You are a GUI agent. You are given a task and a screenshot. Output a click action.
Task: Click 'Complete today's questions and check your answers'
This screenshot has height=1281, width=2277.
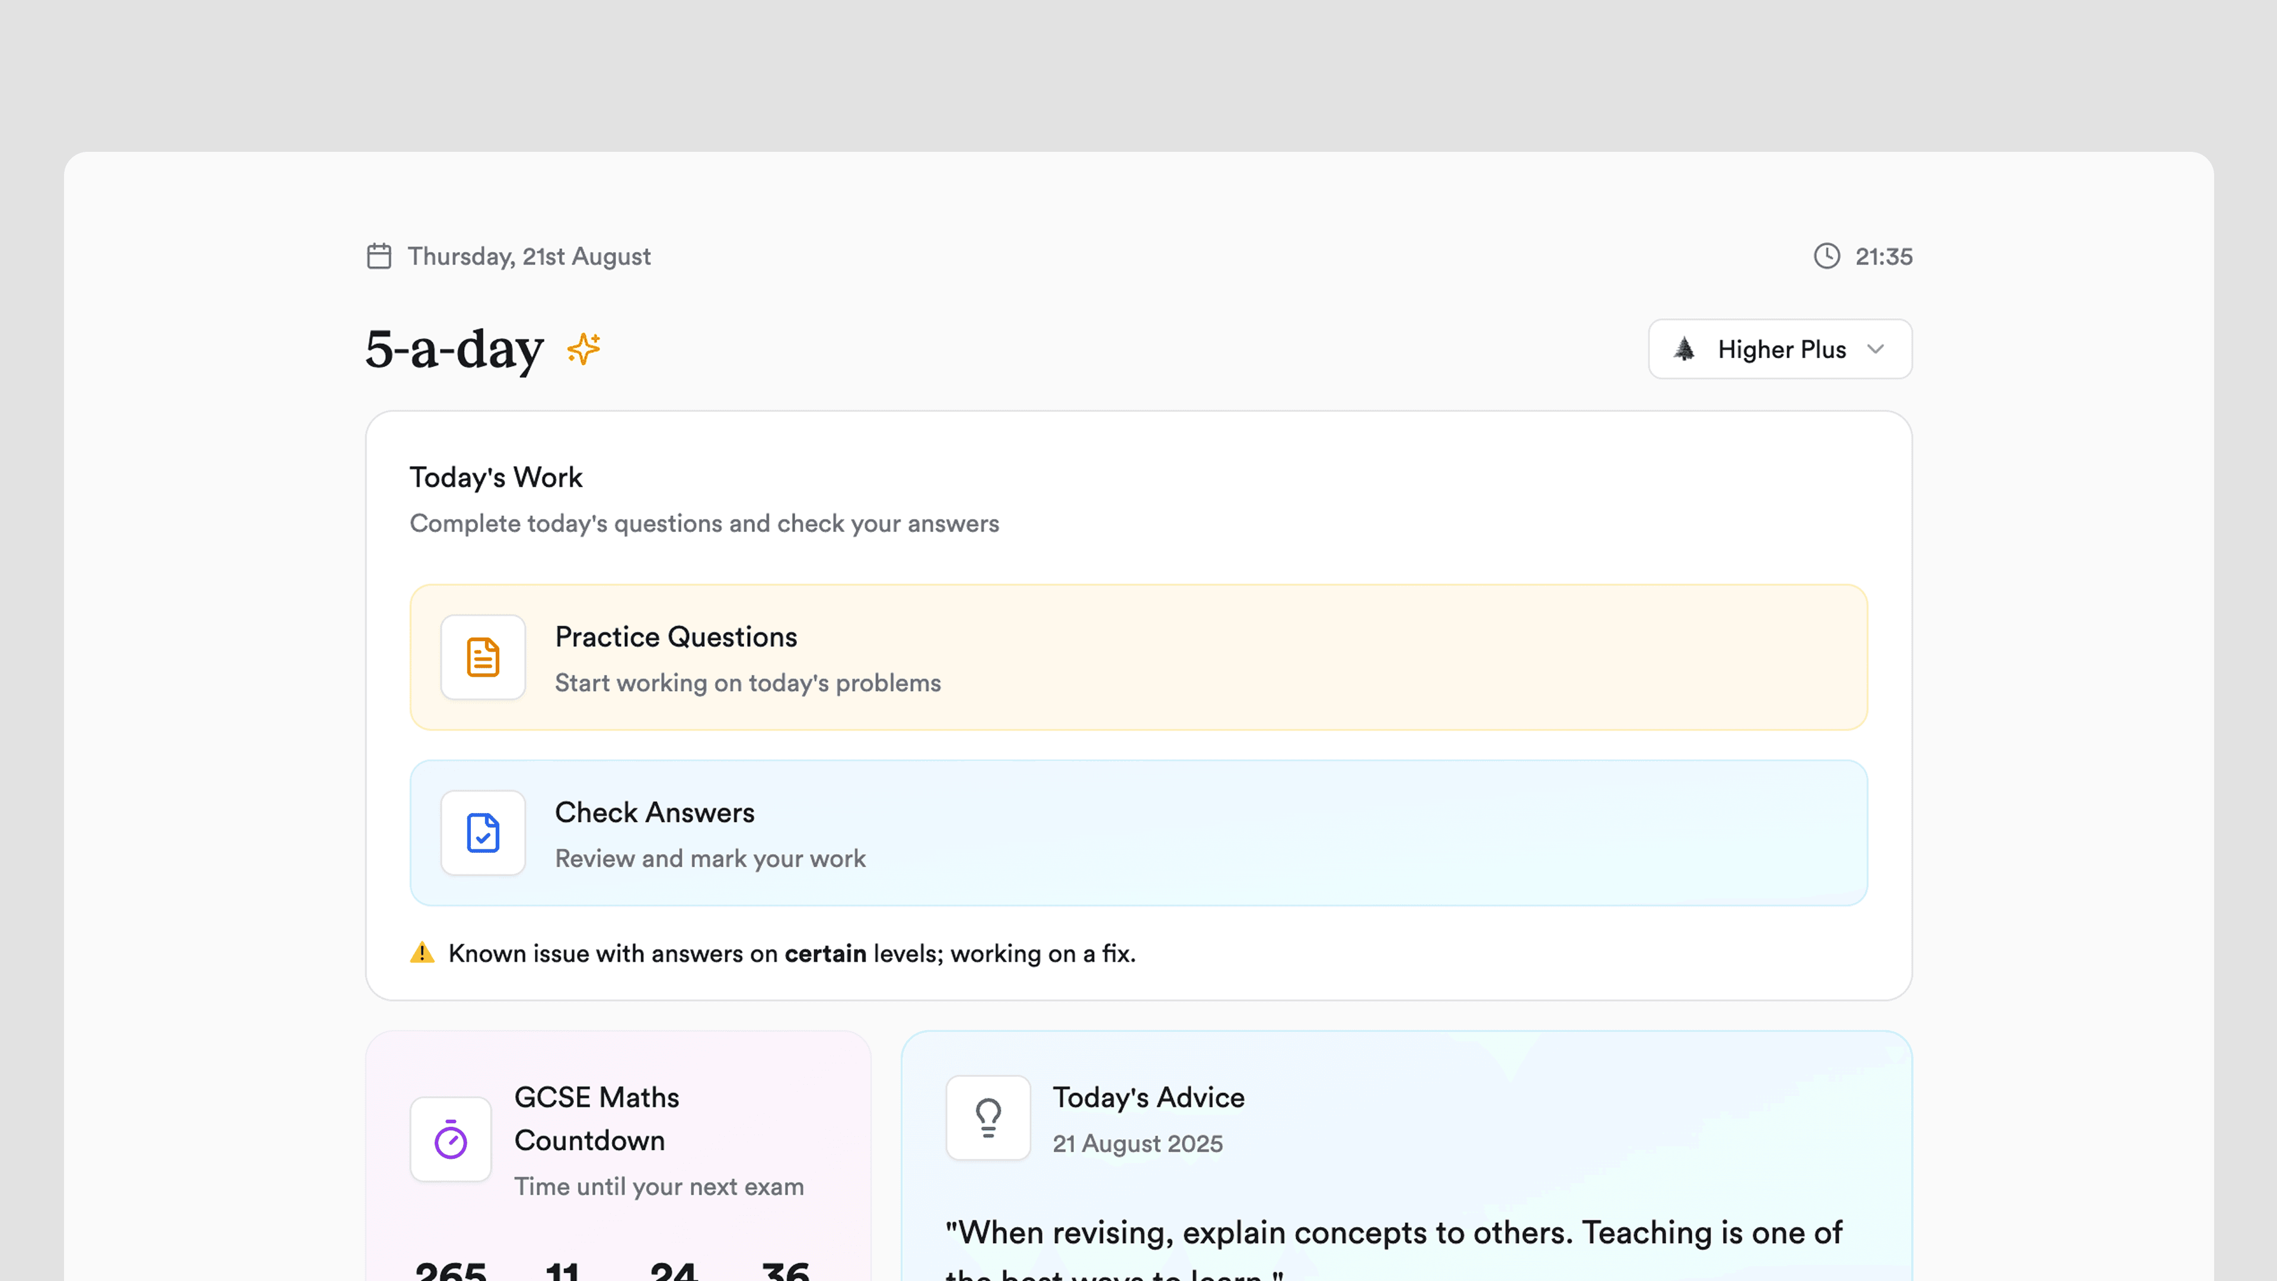click(x=704, y=523)
